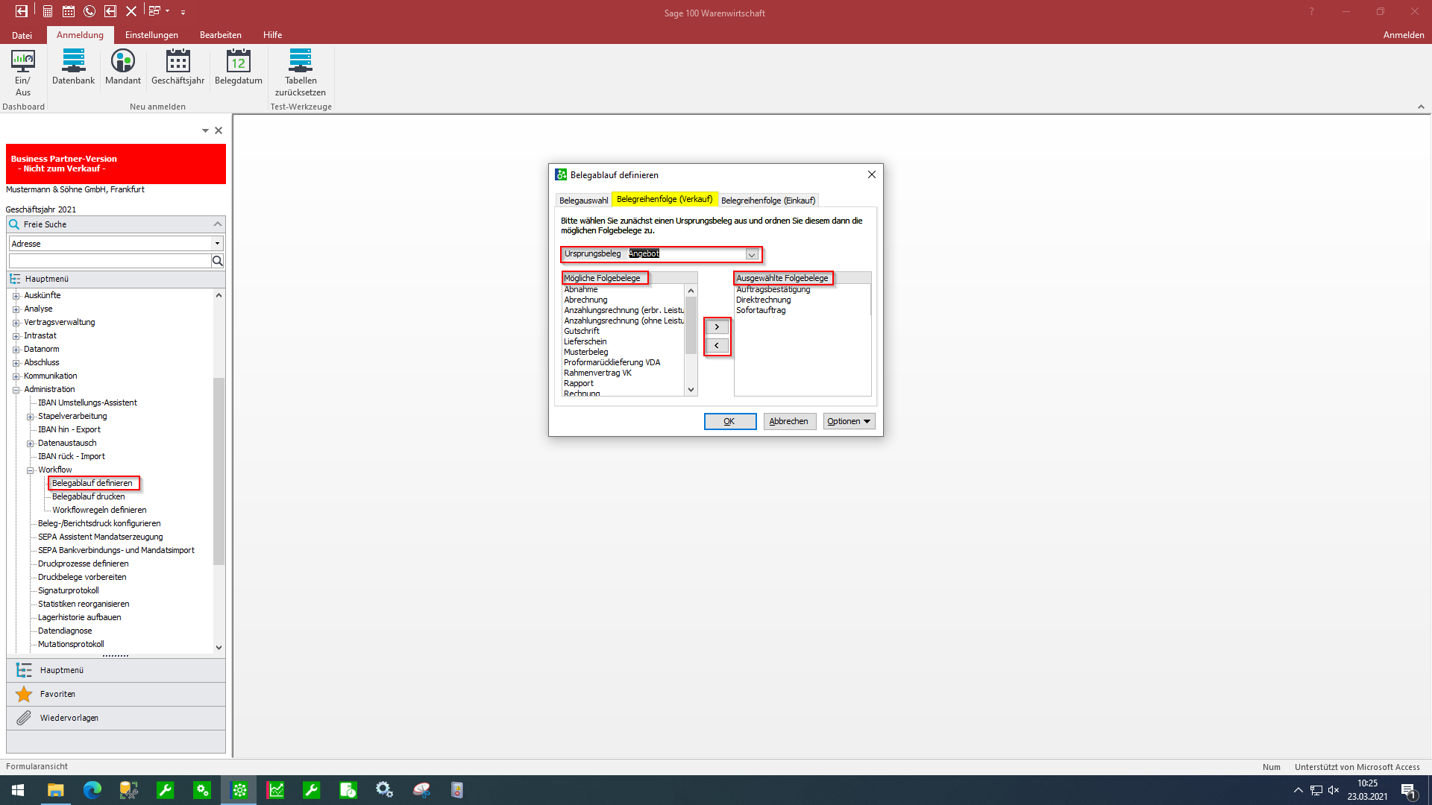Click the down arrow of the main menu tree scrollbar
Screen dimensions: 1432x805
219,648
